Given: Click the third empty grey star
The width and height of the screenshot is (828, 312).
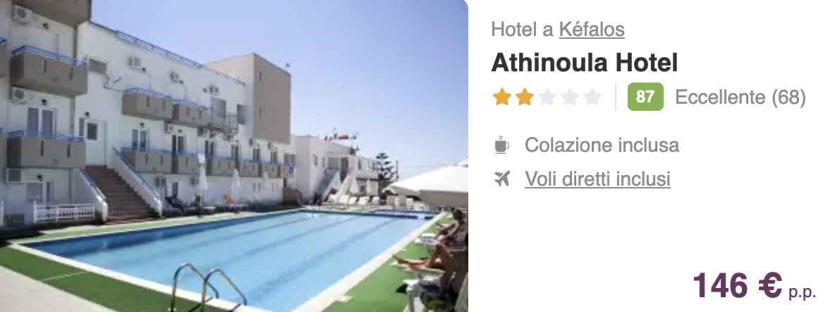Looking at the screenshot, I should 547,97.
